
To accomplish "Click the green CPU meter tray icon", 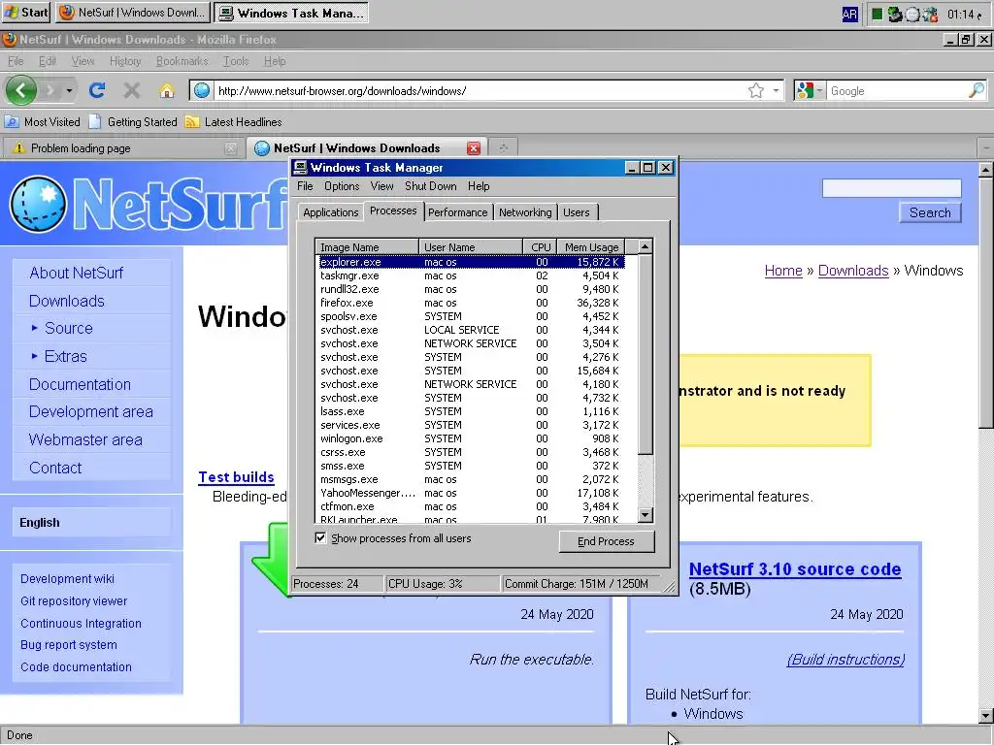I will click(877, 14).
